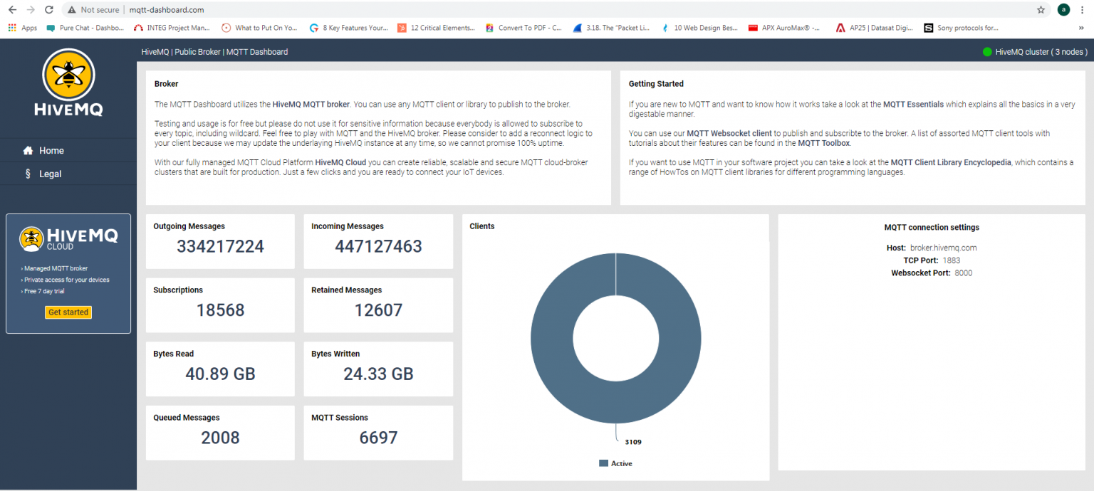Click the browser Forward arrow
Screen dimensions: 1094x491
[31, 10]
